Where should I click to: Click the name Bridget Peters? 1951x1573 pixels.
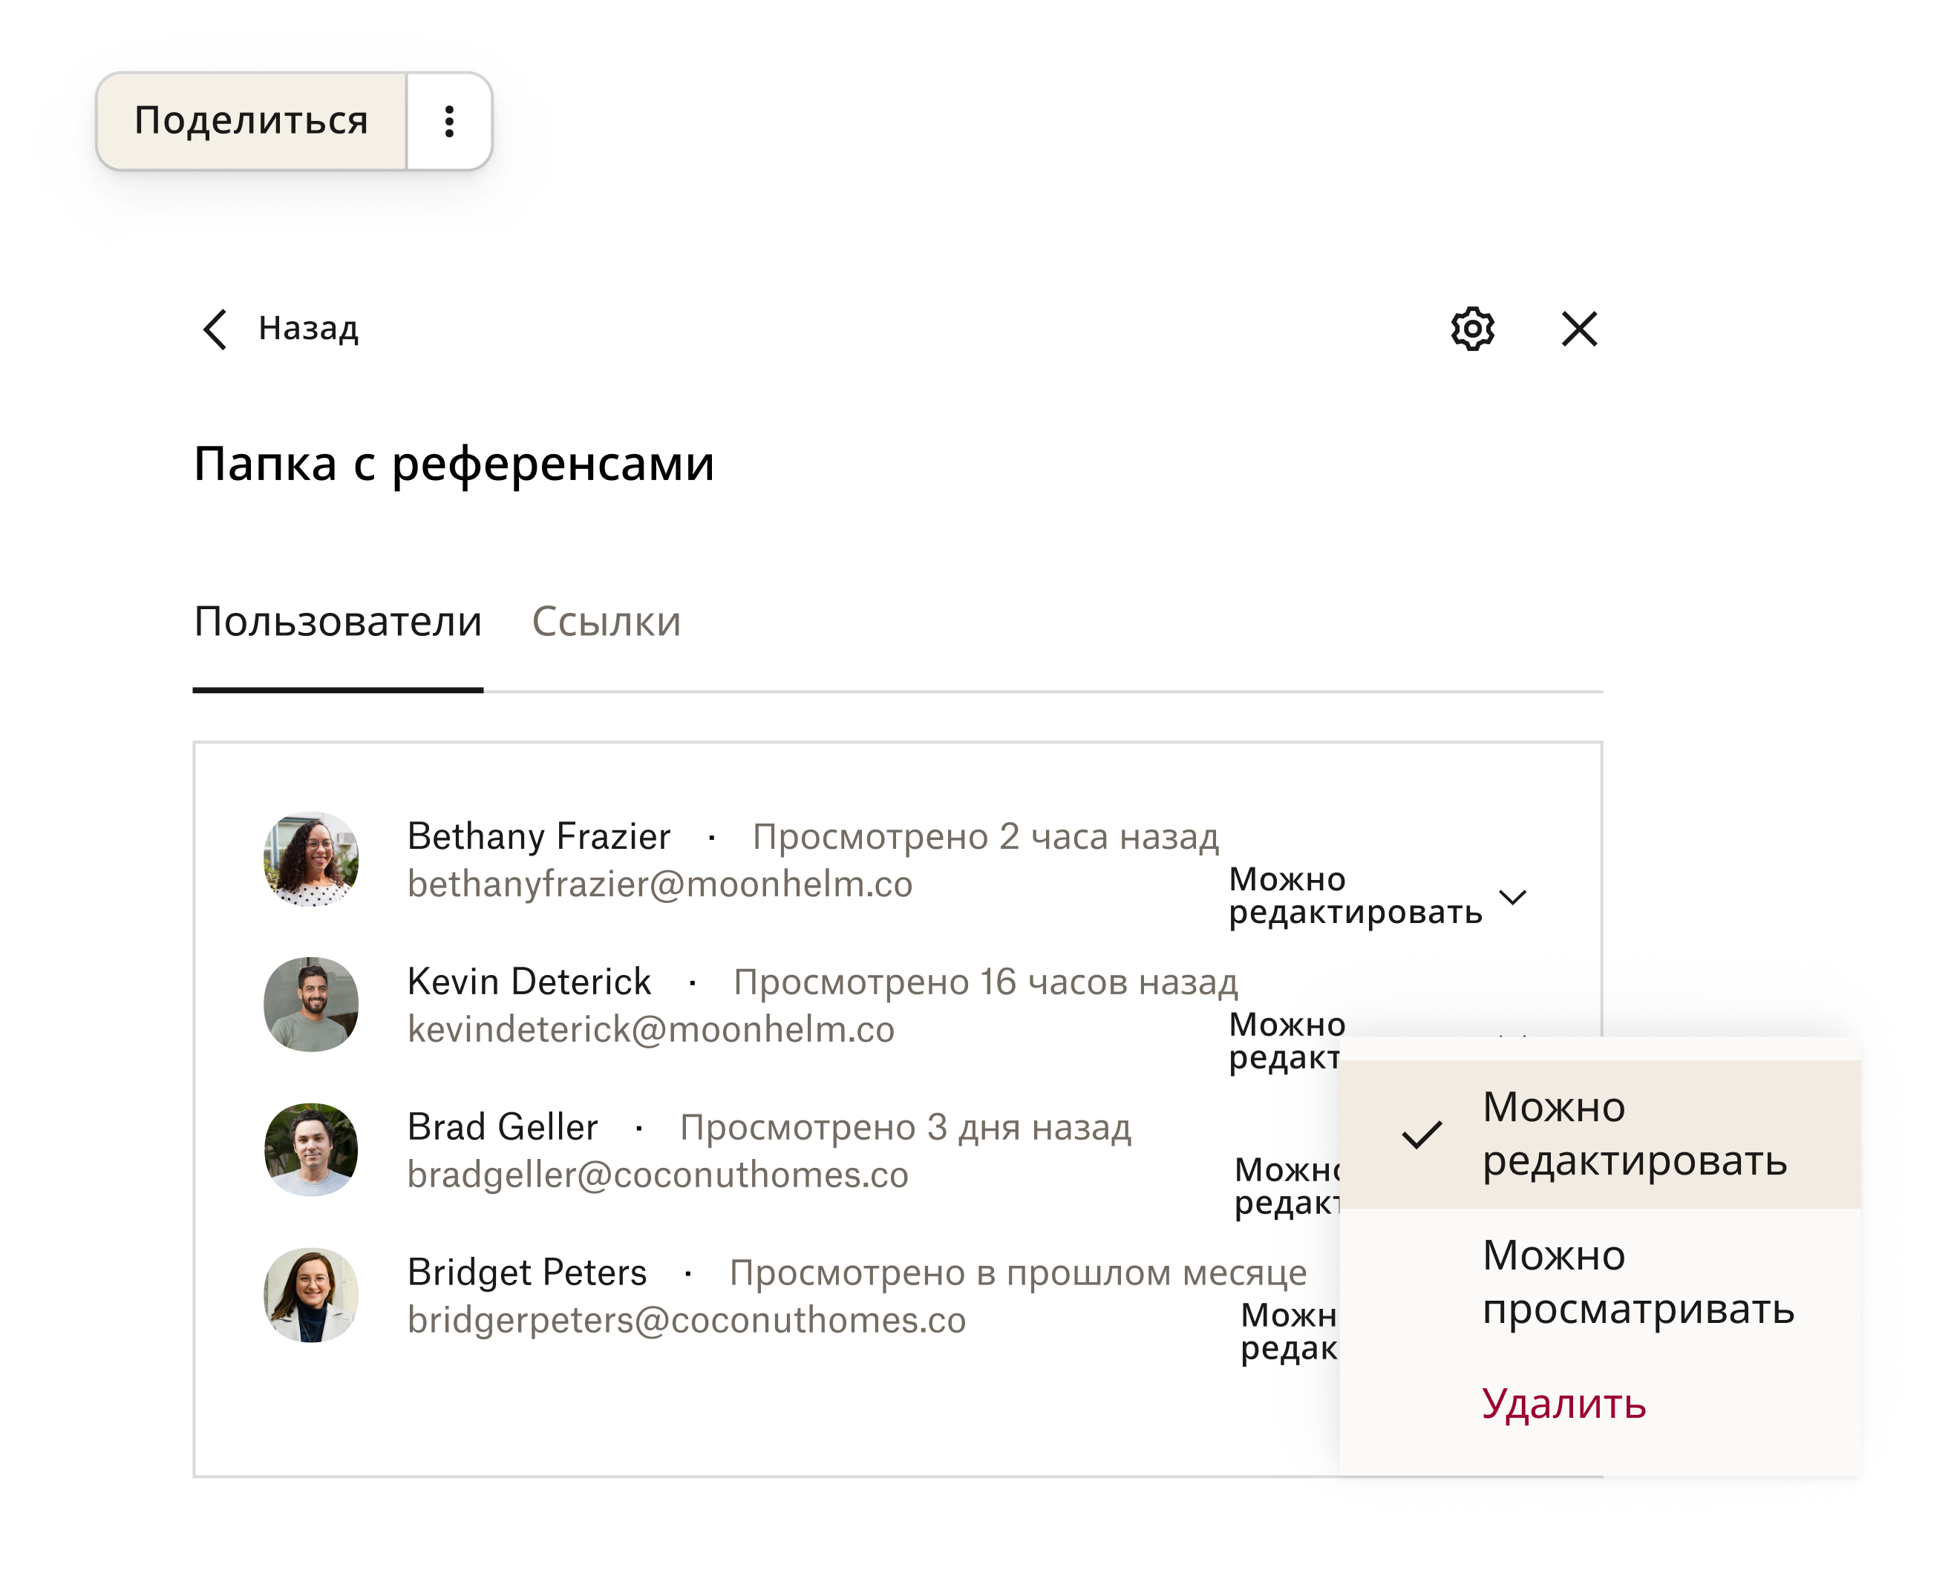pos(527,1272)
